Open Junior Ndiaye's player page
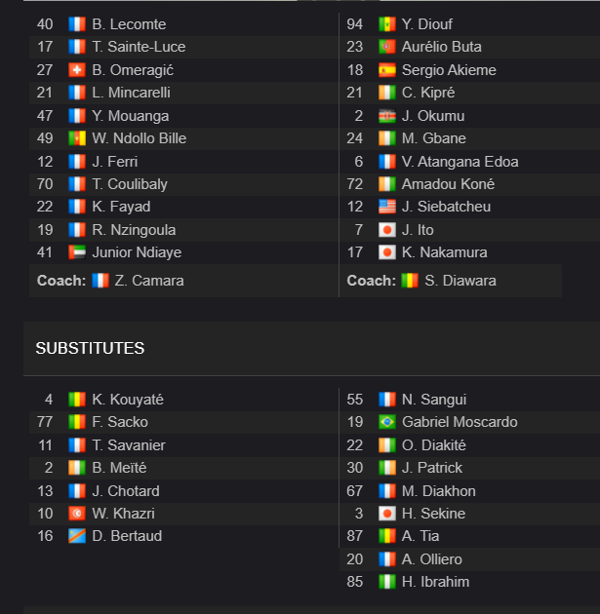600x614 pixels. tap(137, 252)
